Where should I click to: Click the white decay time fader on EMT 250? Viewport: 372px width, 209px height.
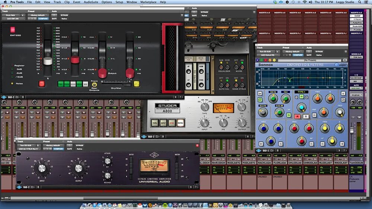click(48, 61)
